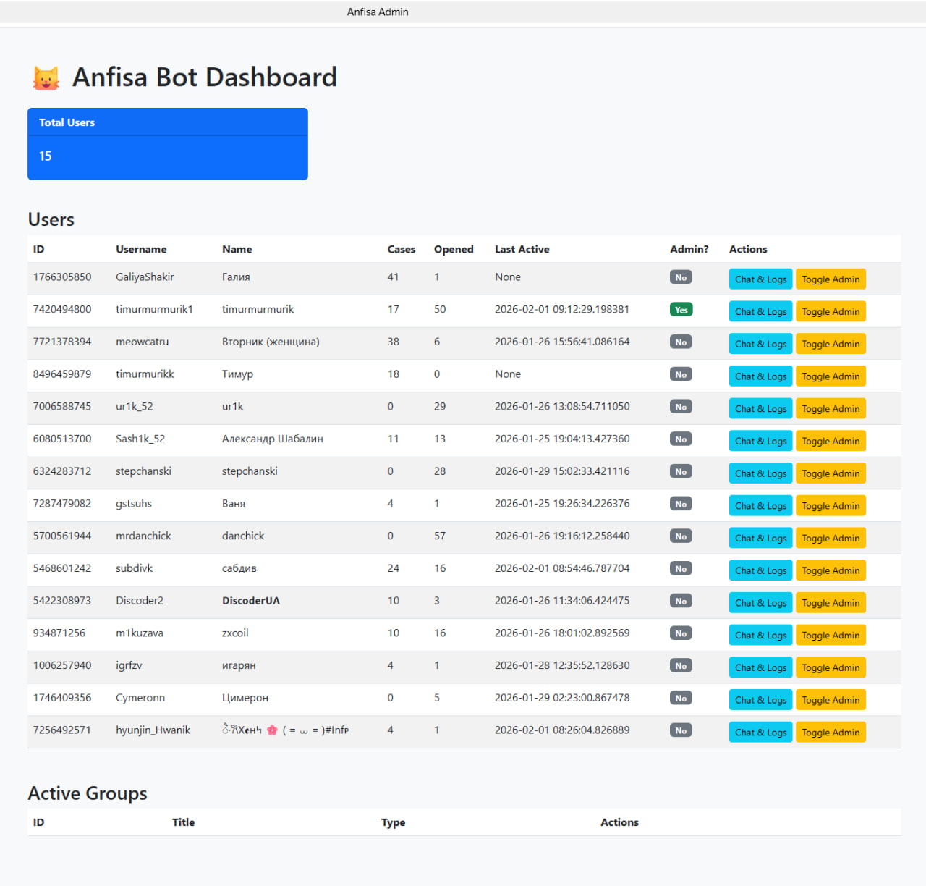Screen dimensions: 926x886
Task: Click the Cases column header
Action: (x=402, y=249)
